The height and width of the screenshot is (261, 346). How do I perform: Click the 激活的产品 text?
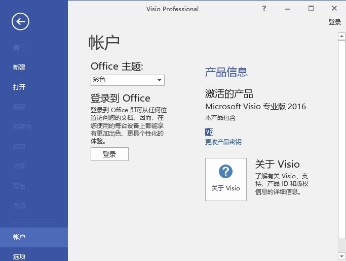pos(229,93)
